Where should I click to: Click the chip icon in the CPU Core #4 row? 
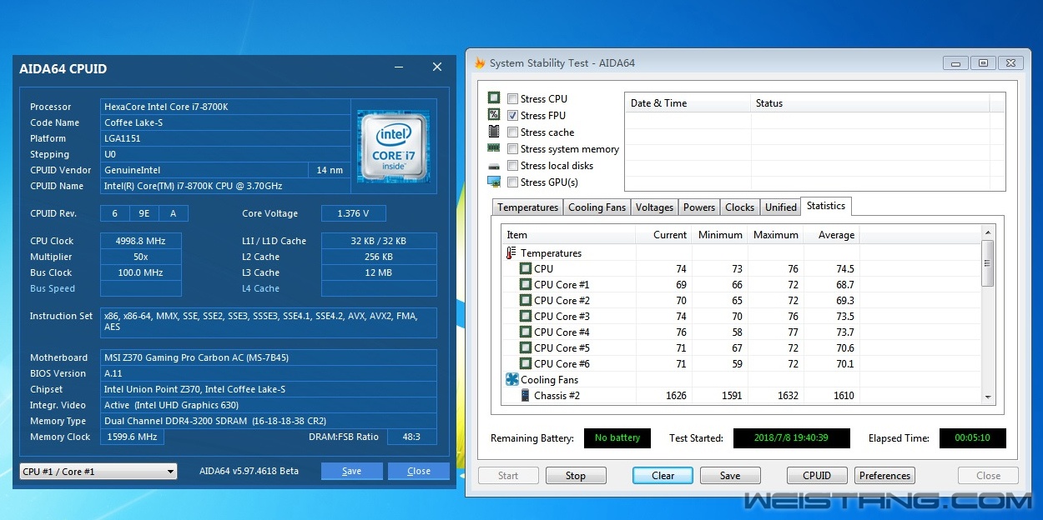(x=526, y=332)
